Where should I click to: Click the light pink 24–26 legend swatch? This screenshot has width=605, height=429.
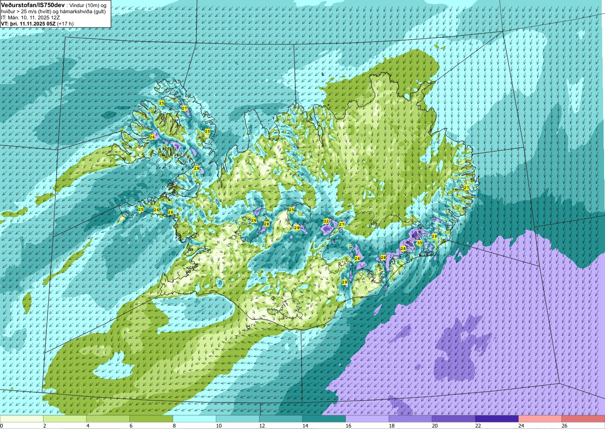coord(540,419)
